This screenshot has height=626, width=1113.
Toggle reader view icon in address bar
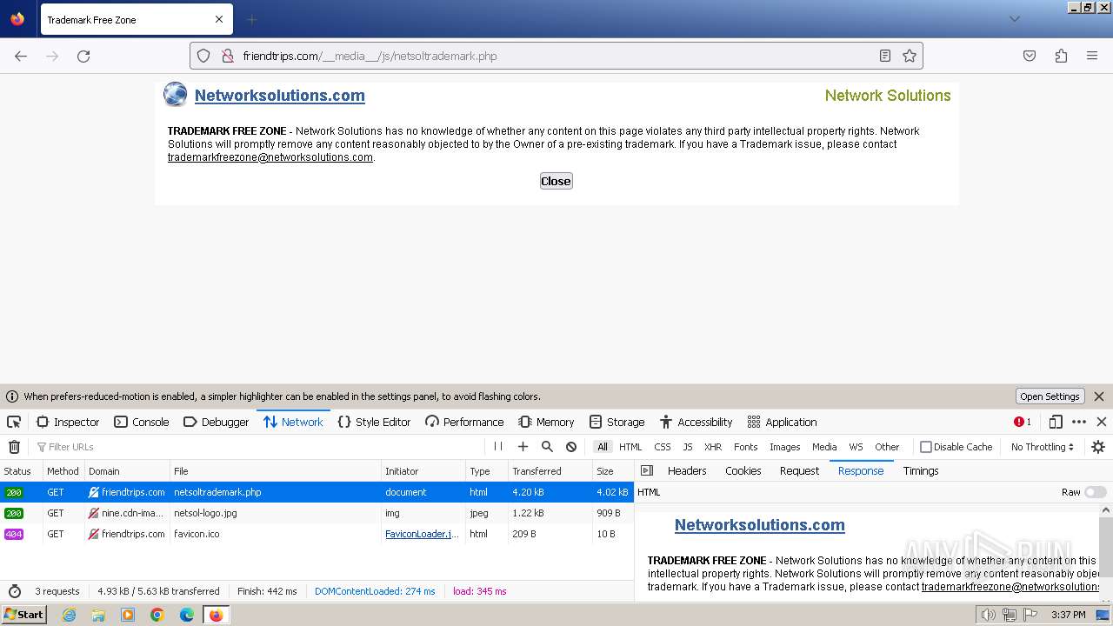[885, 56]
